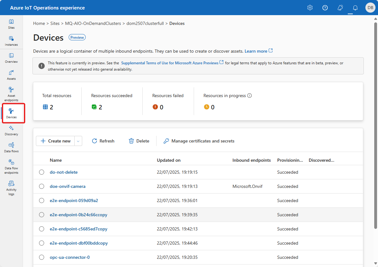The width and height of the screenshot is (378, 267).
Task: Select the do-not-delete row radio button
Action: tap(42, 172)
